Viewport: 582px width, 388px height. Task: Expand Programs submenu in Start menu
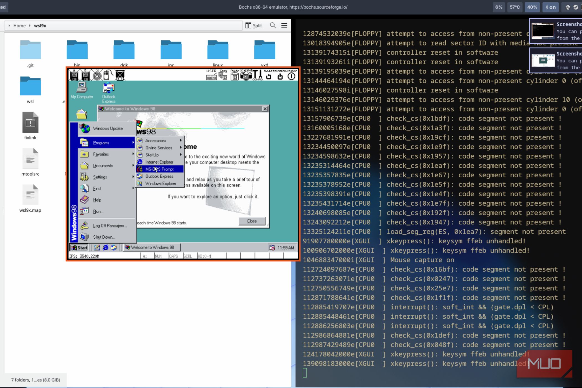click(107, 143)
